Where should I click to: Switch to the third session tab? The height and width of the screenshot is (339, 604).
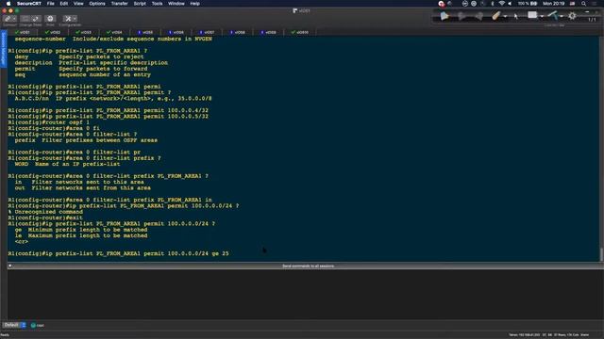coord(84,32)
